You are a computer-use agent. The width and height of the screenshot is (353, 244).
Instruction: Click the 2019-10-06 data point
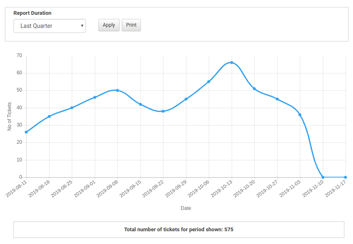(209, 82)
